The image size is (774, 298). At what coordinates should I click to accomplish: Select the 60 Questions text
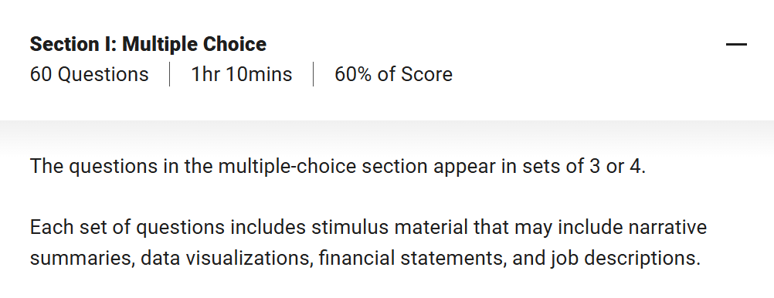[x=90, y=74]
